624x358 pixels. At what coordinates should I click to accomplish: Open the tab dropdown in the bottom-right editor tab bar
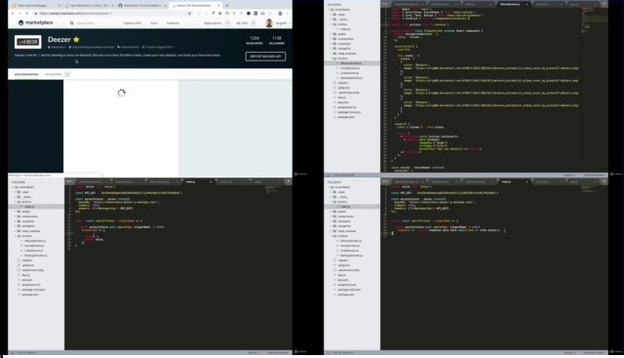coord(604,181)
